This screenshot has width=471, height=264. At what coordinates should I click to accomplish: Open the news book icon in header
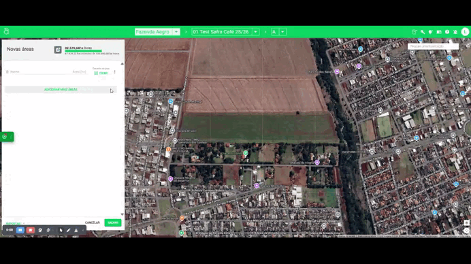tap(439, 32)
